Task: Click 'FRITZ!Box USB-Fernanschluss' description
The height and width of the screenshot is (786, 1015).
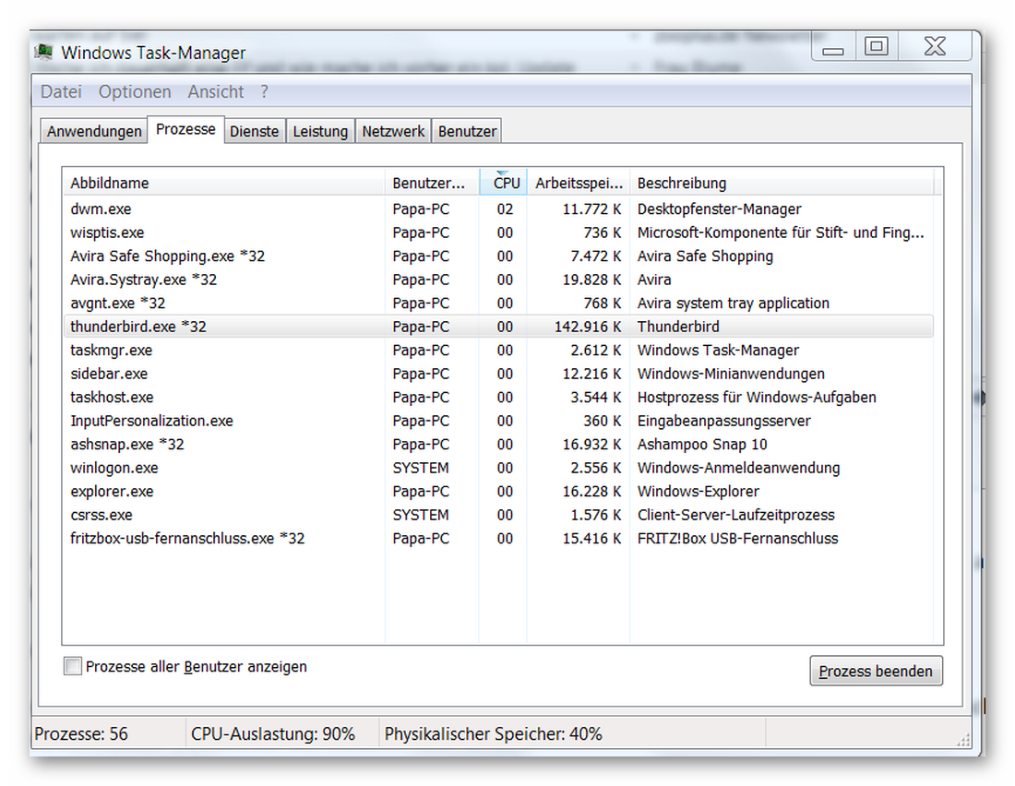Action: pyautogui.click(x=737, y=538)
